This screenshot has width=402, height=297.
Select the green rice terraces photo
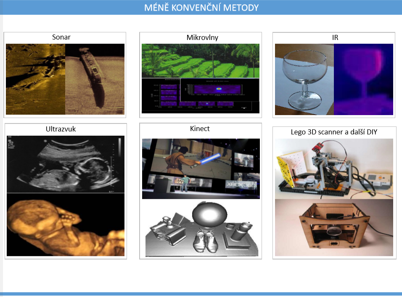(200, 60)
